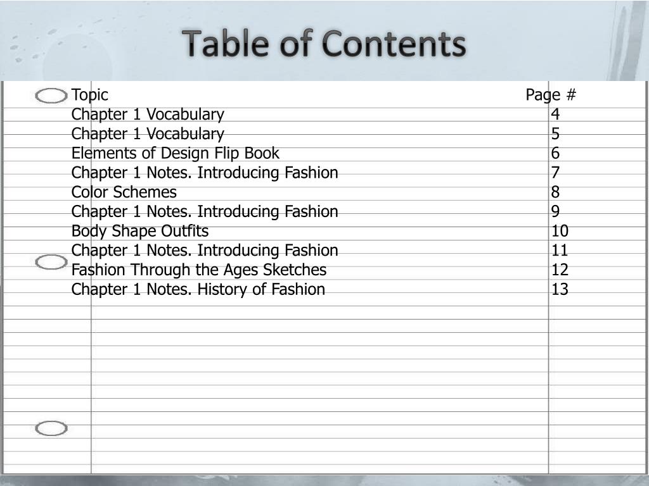This screenshot has width=649, height=486.
Task: Click page number 5
Action: click(555, 134)
